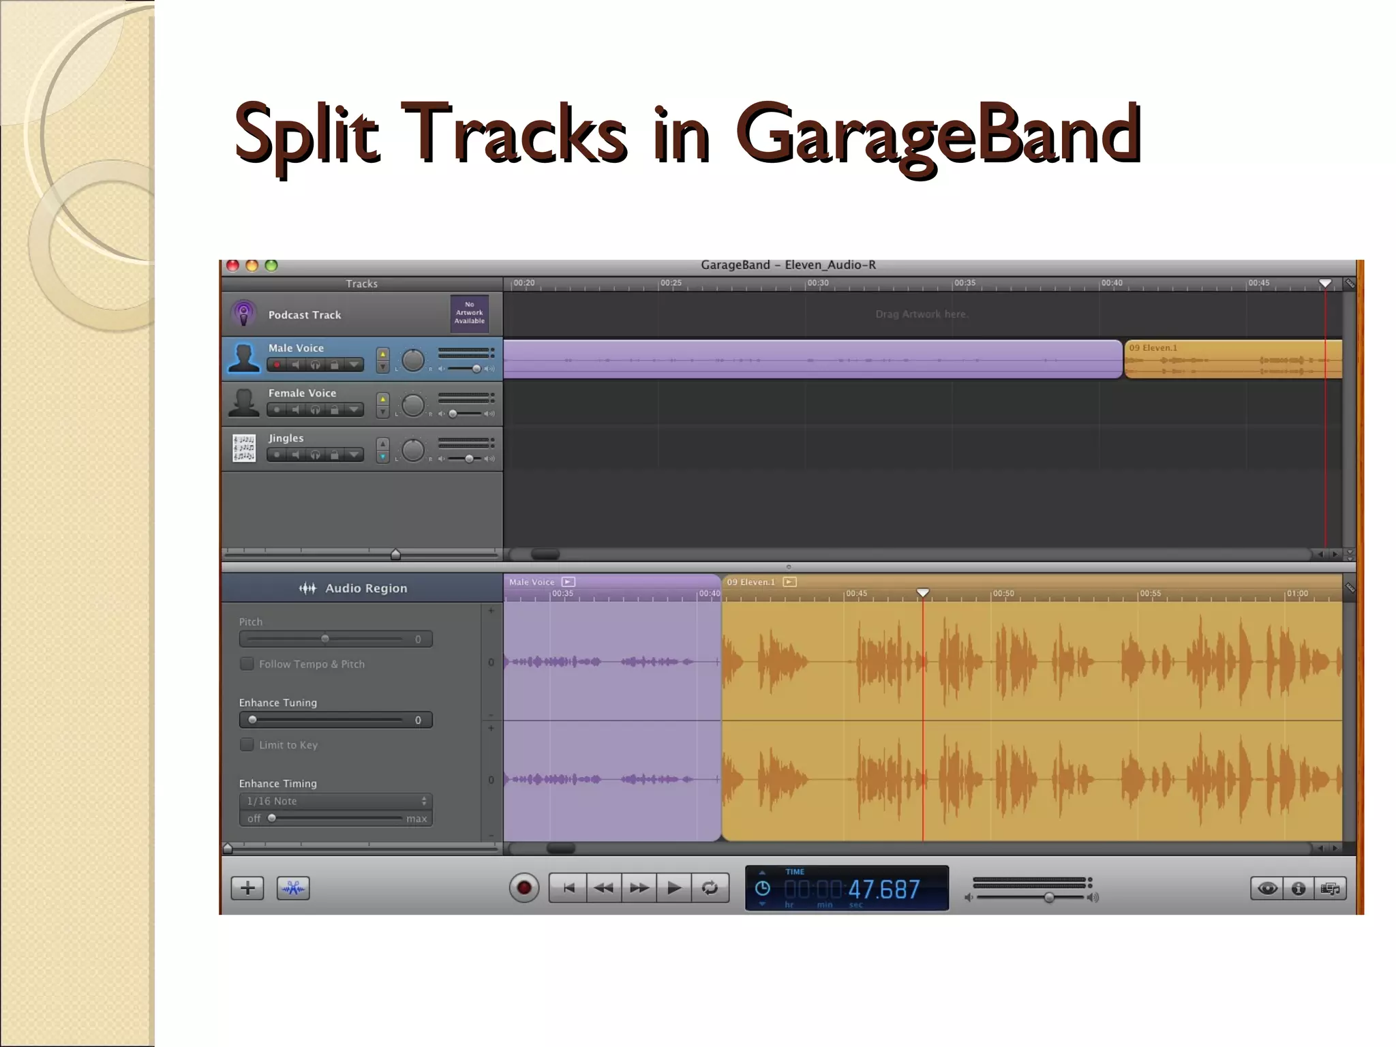This screenshot has height=1047, width=1396.
Task: Click the timeline horizontal scrollbar thumb
Action: pyautogui.click(x=545, y=554)
